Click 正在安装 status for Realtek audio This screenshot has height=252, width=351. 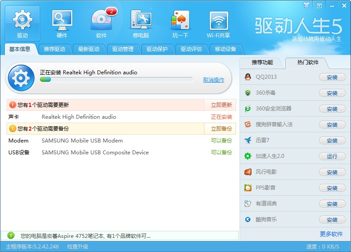(221, 117)
